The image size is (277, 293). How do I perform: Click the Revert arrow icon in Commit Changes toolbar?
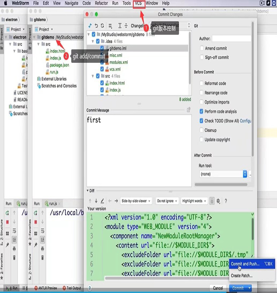click(x=96, y=25)
